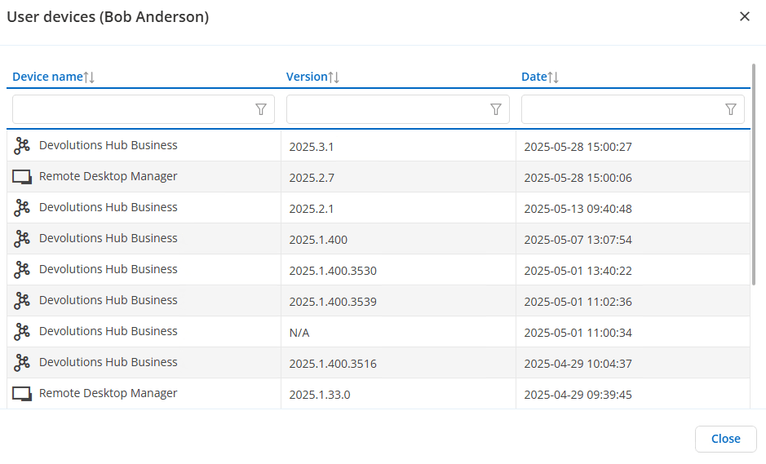Focus the Version filter text field
766x464 pixels.
tap(387, 109)
